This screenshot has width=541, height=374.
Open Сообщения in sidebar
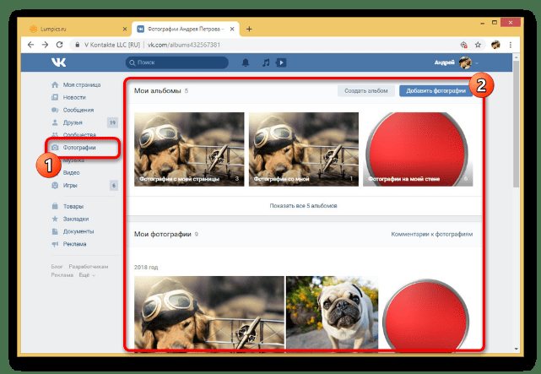click(78, 110)
